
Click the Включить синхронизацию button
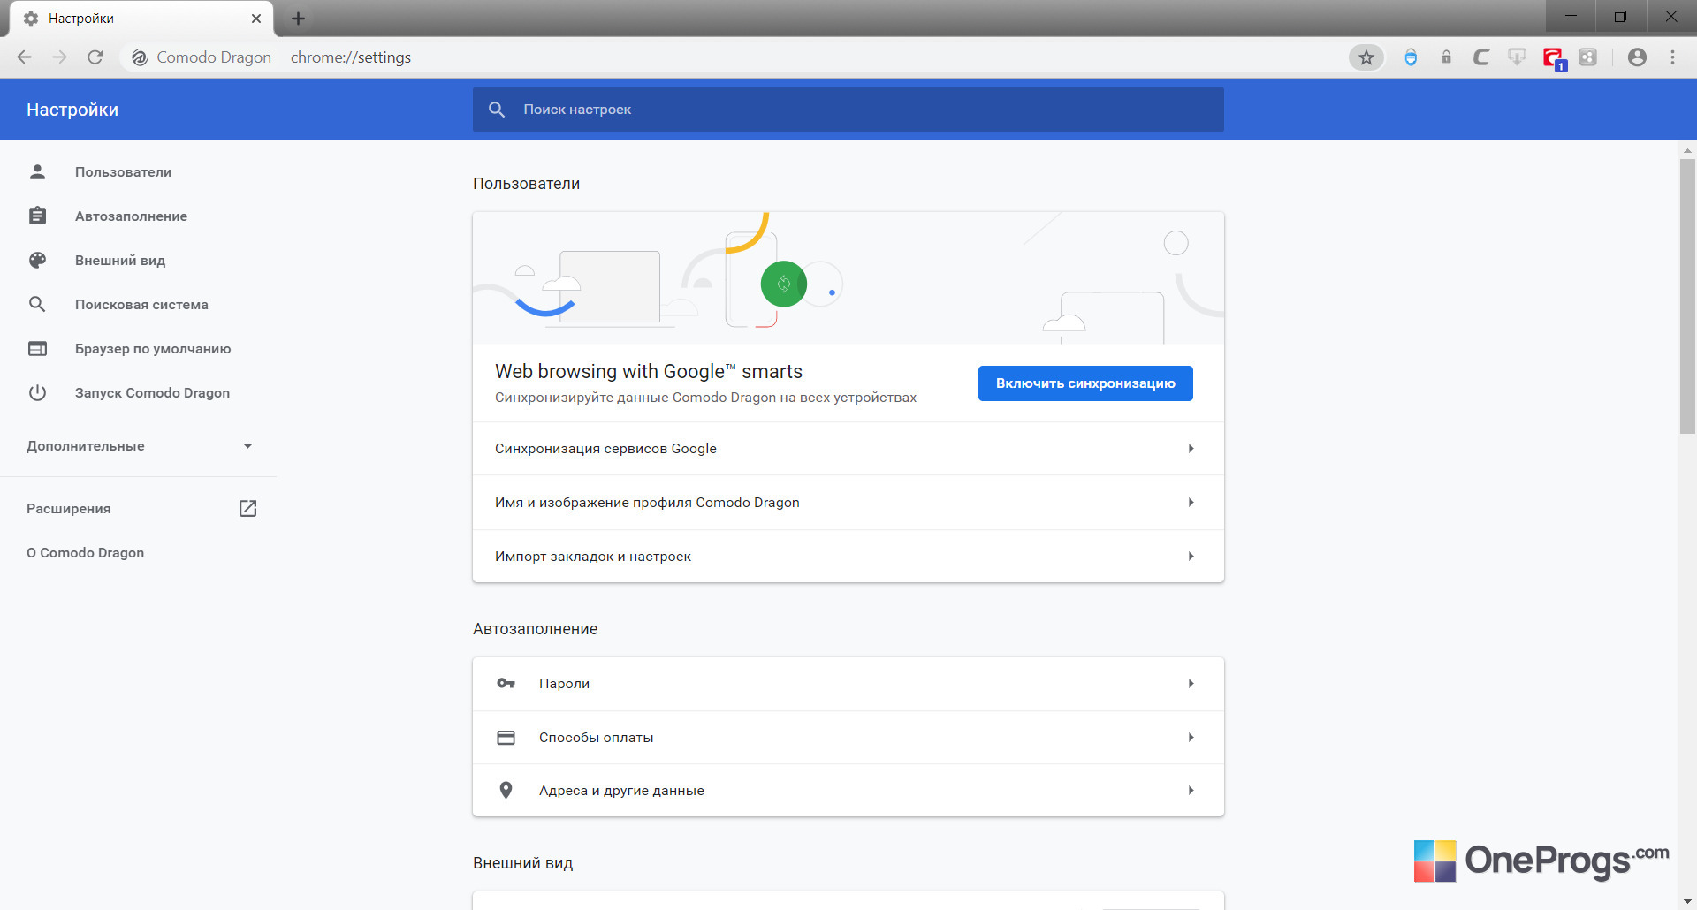1085,383
